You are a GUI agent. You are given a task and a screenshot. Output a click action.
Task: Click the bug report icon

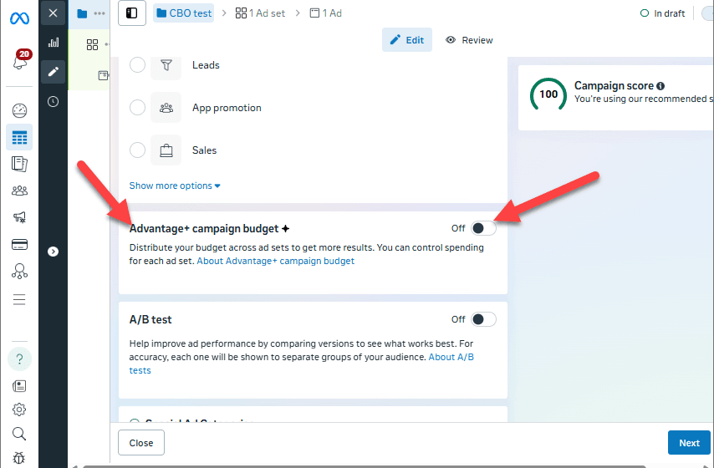[19, 457]
